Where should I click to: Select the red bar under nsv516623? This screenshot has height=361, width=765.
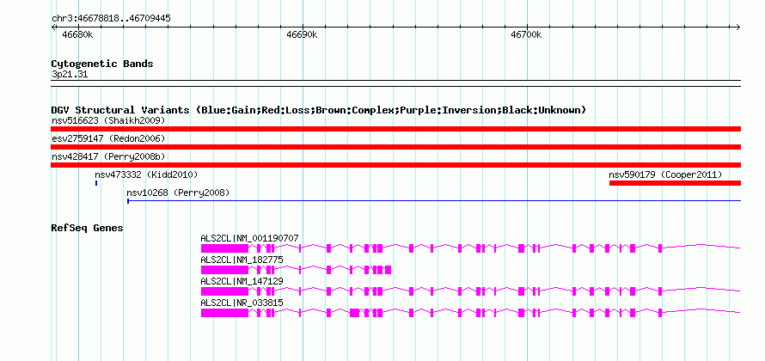coord(395,129)
